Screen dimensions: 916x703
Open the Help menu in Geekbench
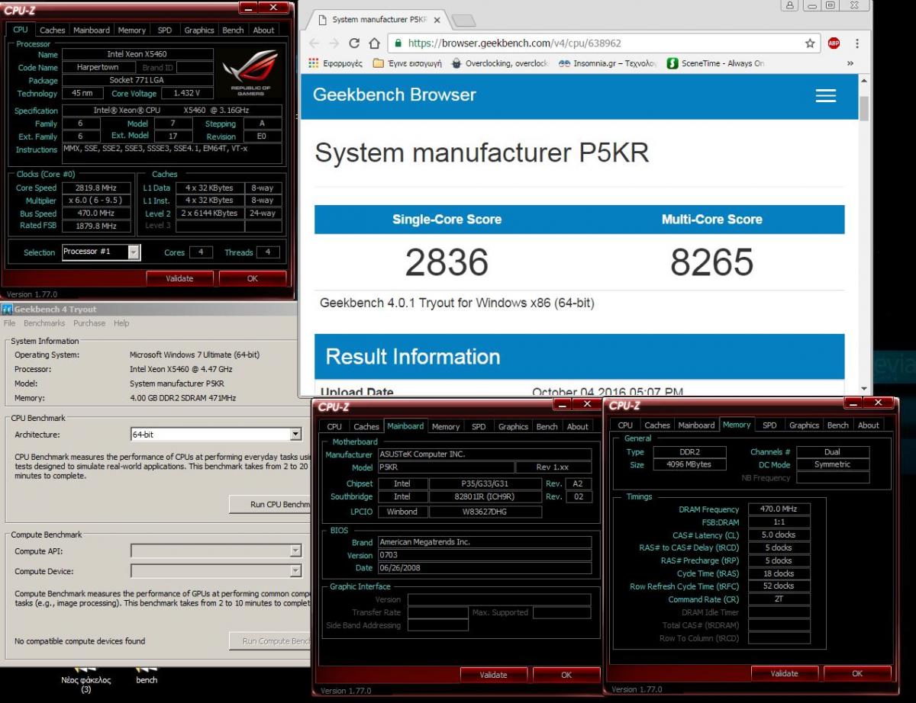[x=121, y=323]
